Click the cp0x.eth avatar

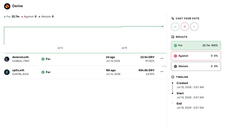tap(7, 72)
